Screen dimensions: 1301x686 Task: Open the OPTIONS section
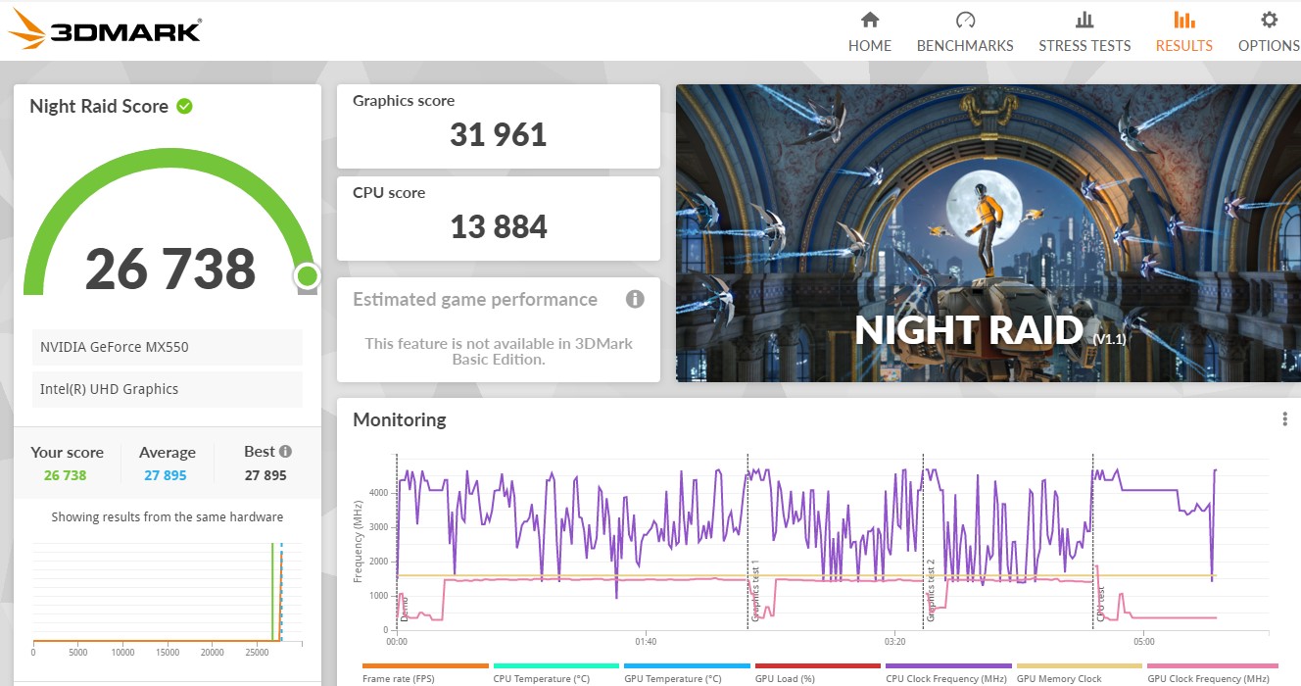point(1269,31)
